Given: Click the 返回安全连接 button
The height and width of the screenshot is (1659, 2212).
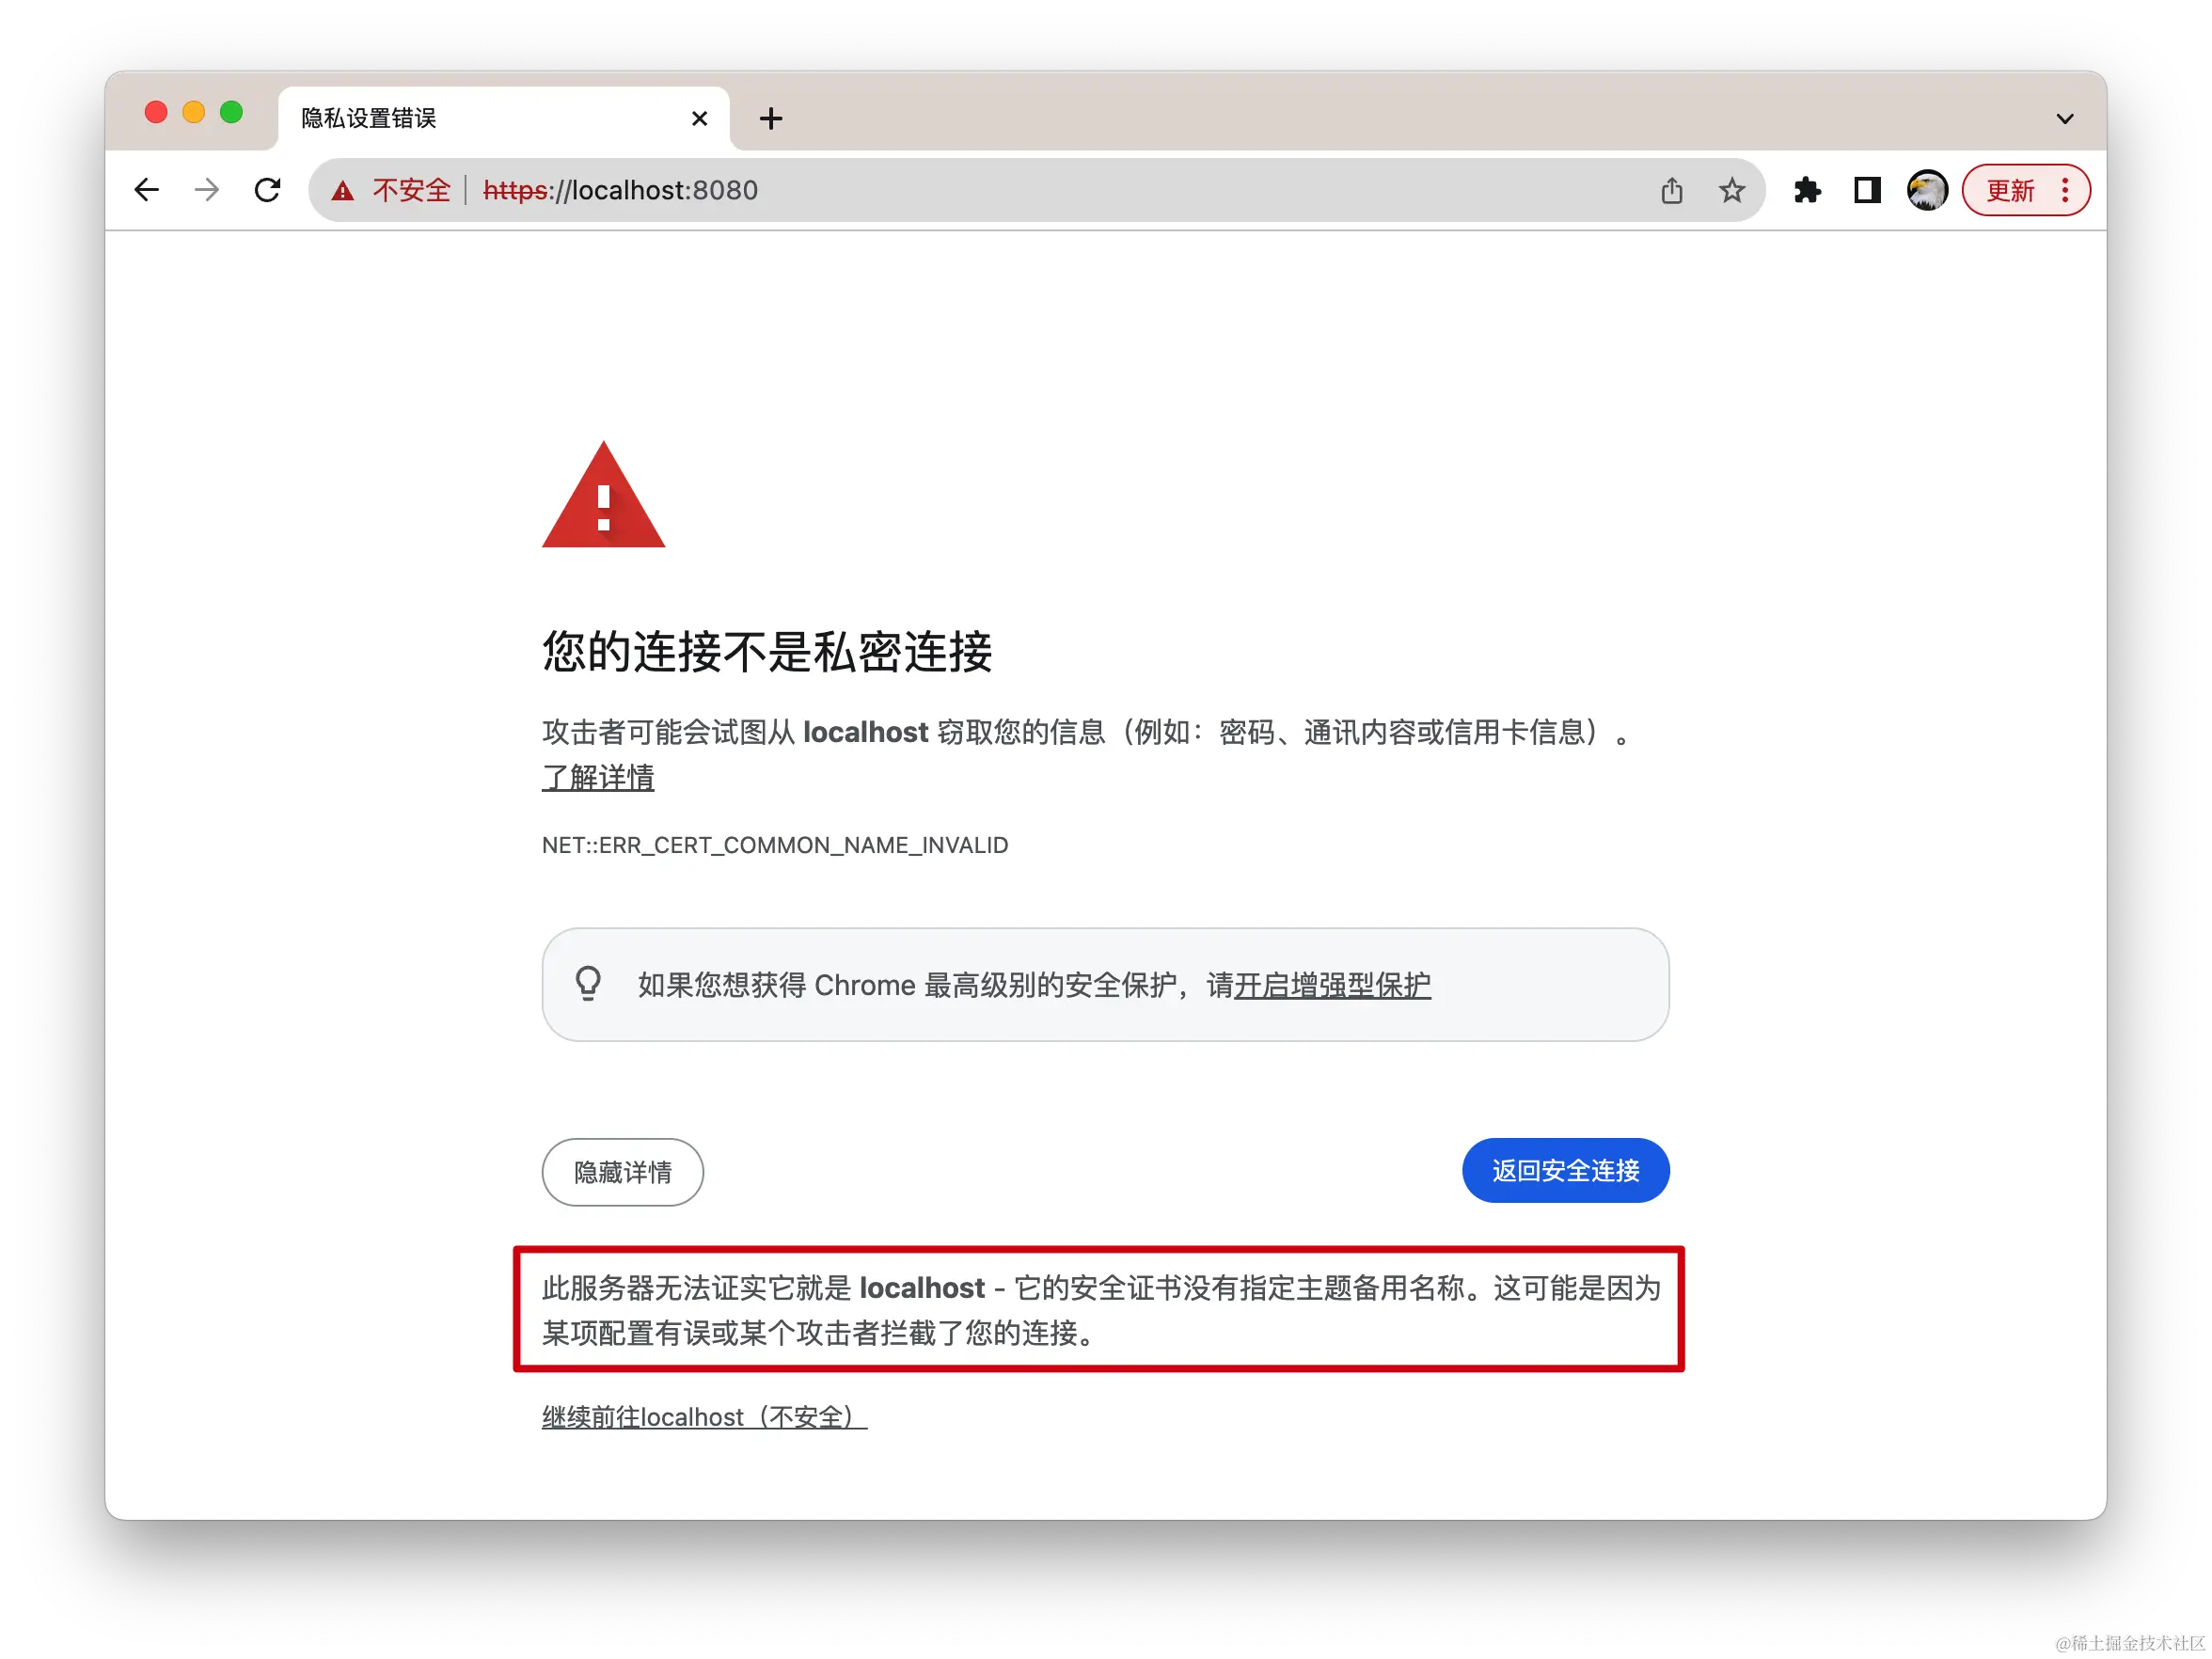Looking at the screenshot, I should coord(1566,1170).
